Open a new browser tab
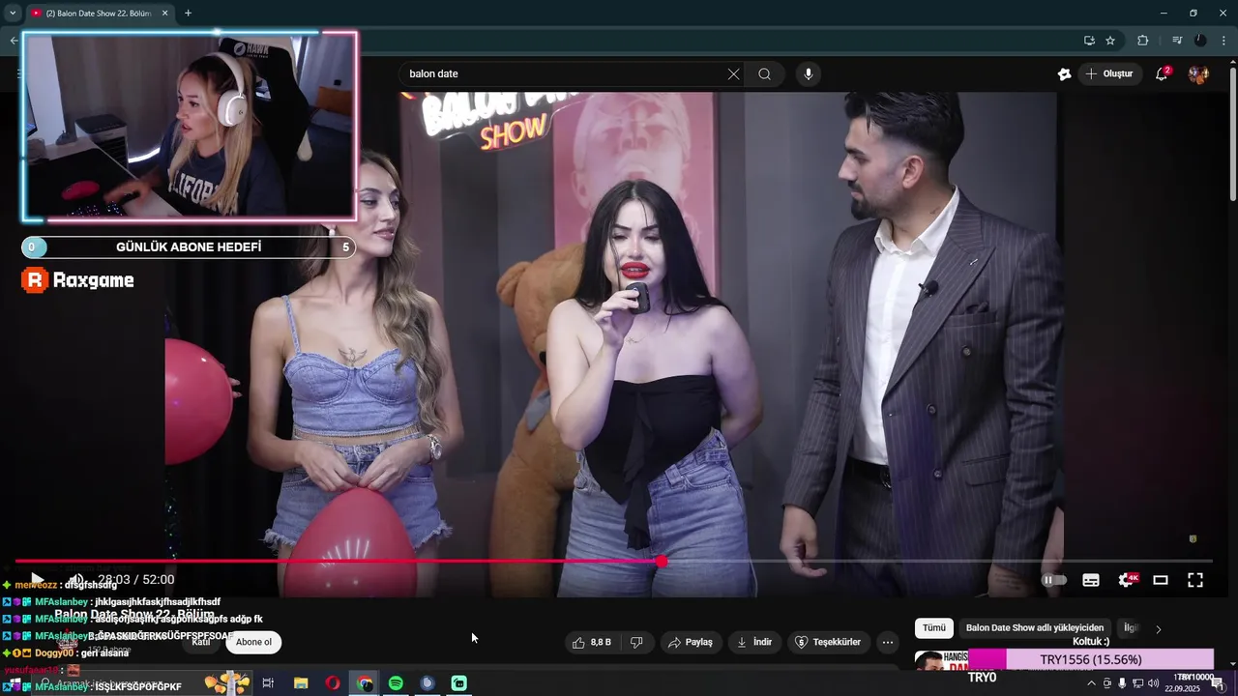1238x696 pixels. [188, 14]
